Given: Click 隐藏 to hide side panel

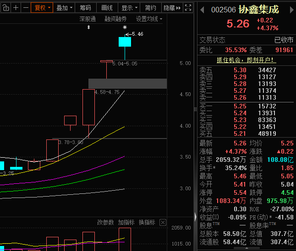Looking at the screenshot, I should pos(172,8).
